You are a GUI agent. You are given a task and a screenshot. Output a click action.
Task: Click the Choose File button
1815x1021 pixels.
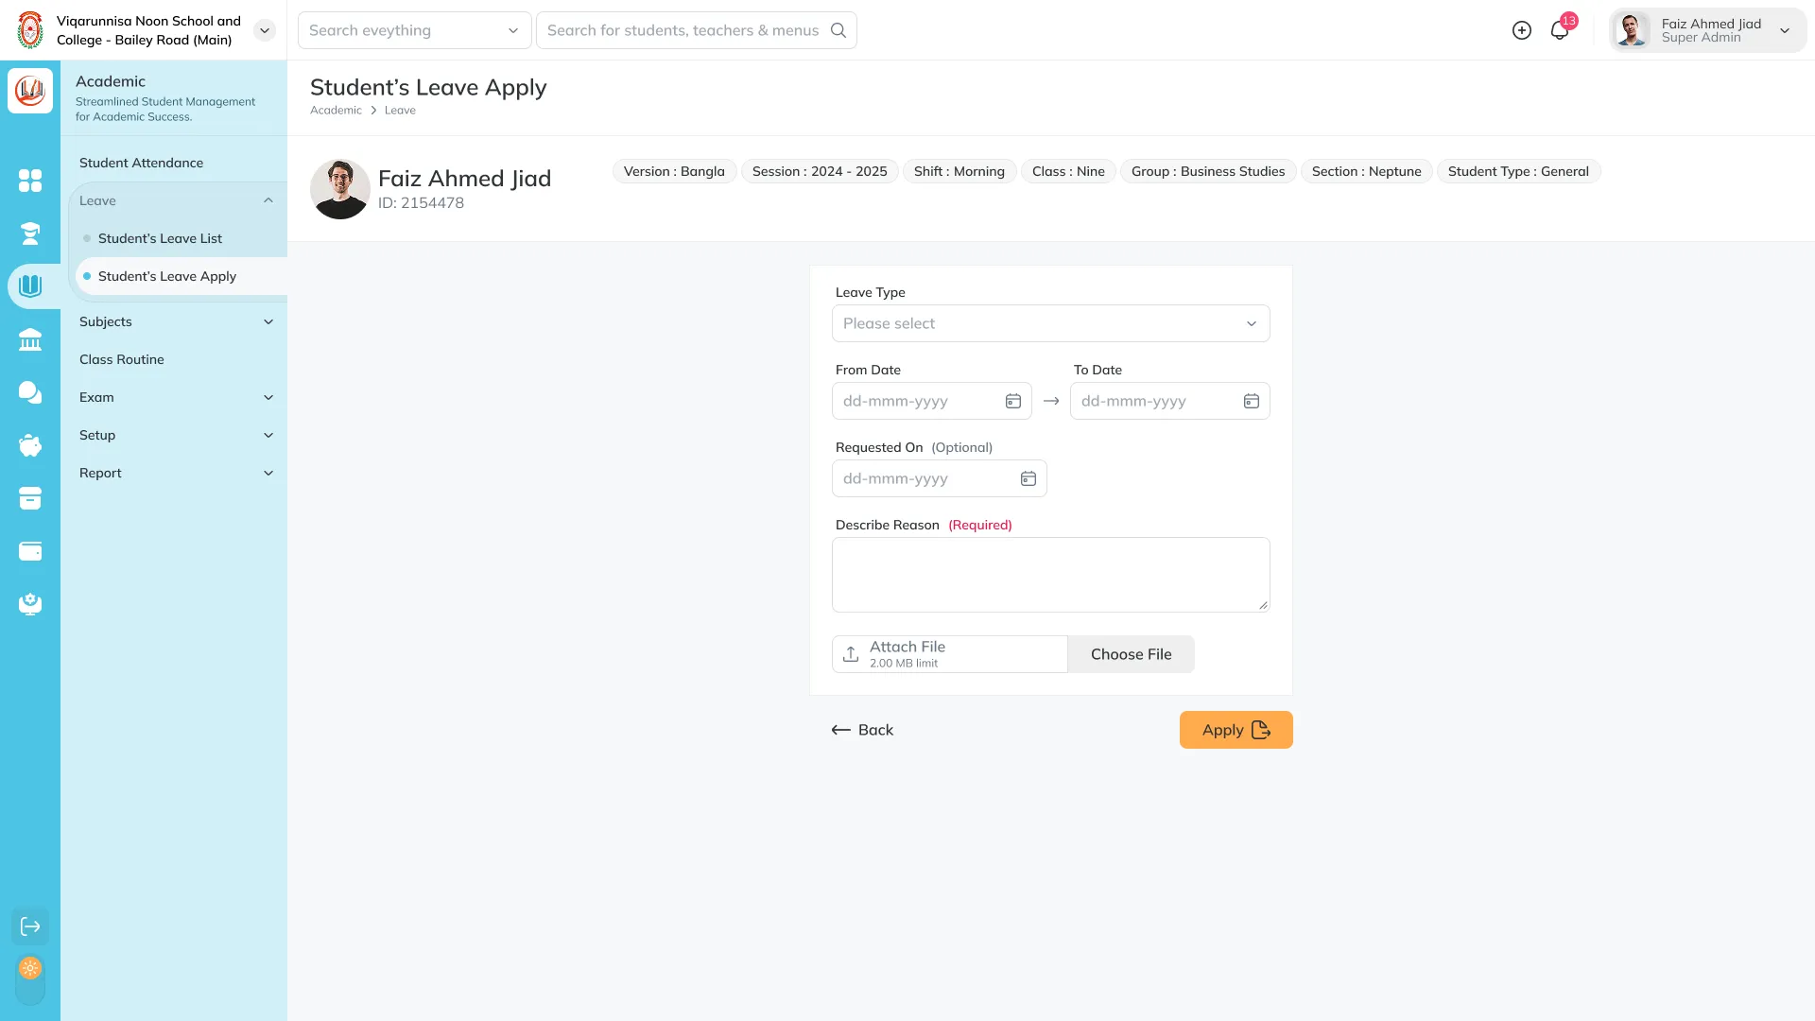pyautogui.click(x=1131, y=654)
